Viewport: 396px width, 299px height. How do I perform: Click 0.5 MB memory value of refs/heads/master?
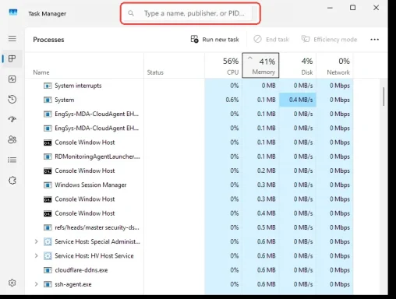pyautogui.click(x=267, y=227)
